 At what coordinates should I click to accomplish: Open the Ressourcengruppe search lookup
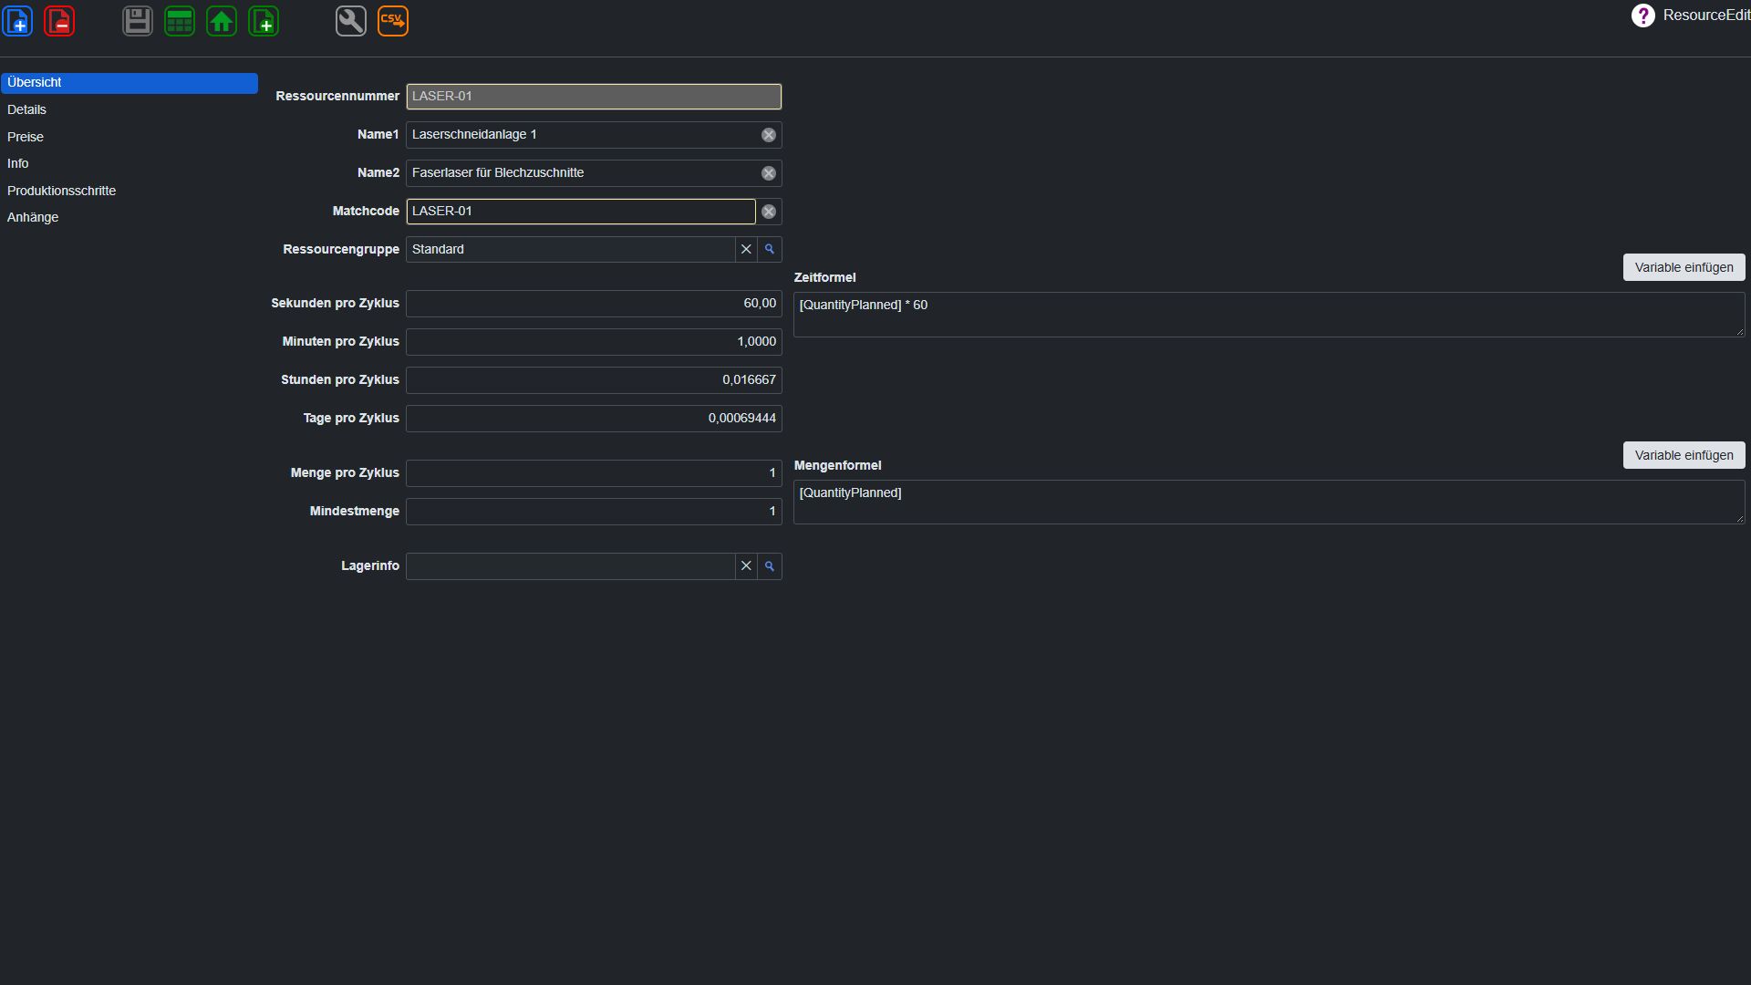770,249
